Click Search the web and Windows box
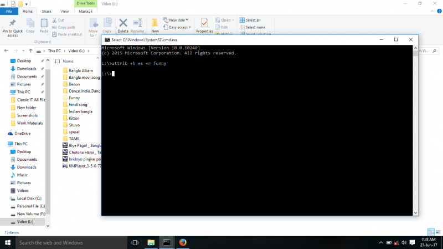443x249 pixels. point(71,242)
